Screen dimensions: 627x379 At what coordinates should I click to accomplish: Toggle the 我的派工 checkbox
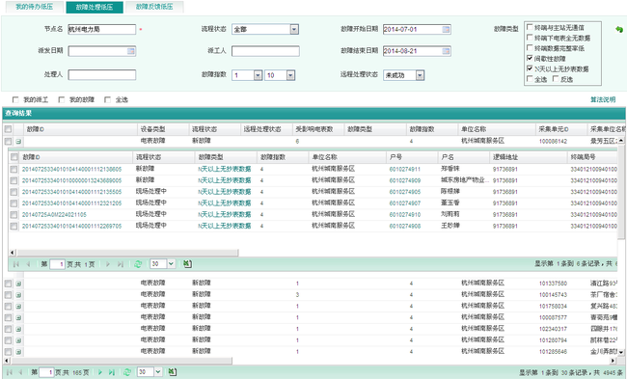point(15,99)
